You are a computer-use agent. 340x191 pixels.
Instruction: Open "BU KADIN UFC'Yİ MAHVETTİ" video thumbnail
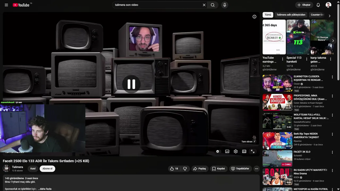coord(277,177)
